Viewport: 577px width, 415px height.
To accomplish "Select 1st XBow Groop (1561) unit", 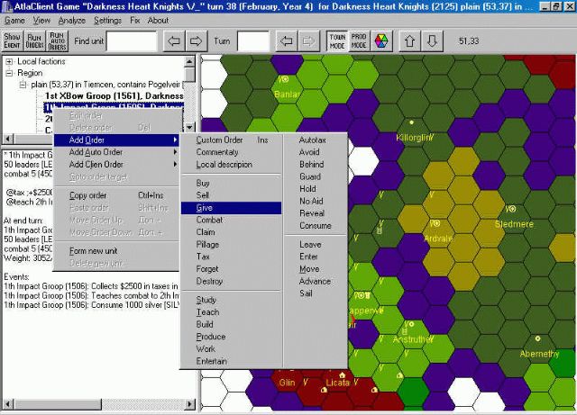I will click(x=114, y=96).
